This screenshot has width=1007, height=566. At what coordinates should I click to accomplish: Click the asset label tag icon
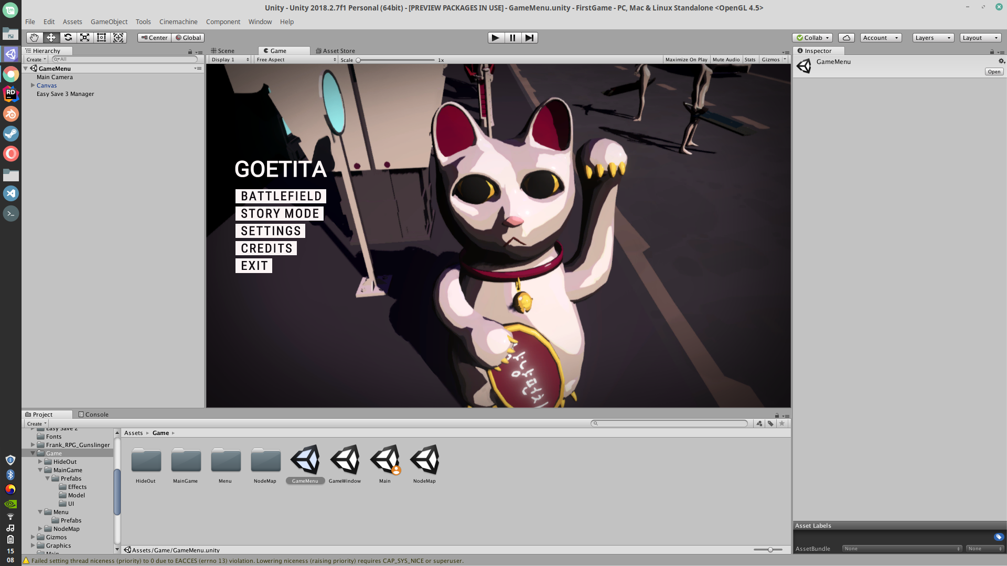point(999,537)
